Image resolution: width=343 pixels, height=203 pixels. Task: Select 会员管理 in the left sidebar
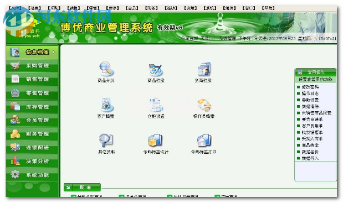pos(32,120)
